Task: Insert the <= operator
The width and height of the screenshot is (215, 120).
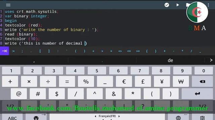Action: pyautogui.click(x=129, y=51)
